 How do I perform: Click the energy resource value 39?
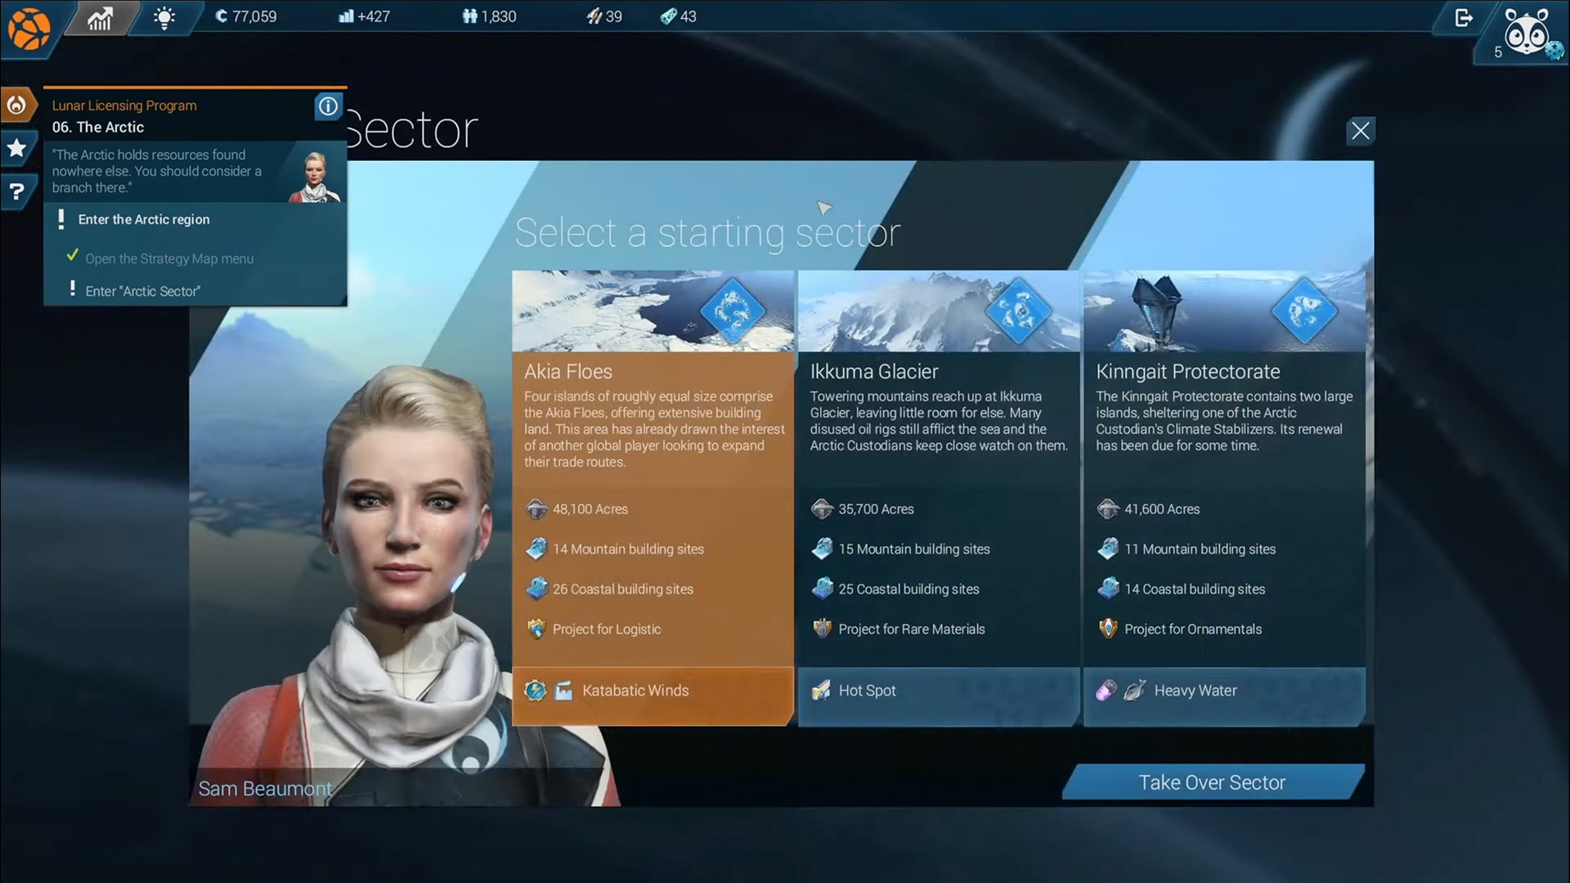604,16
